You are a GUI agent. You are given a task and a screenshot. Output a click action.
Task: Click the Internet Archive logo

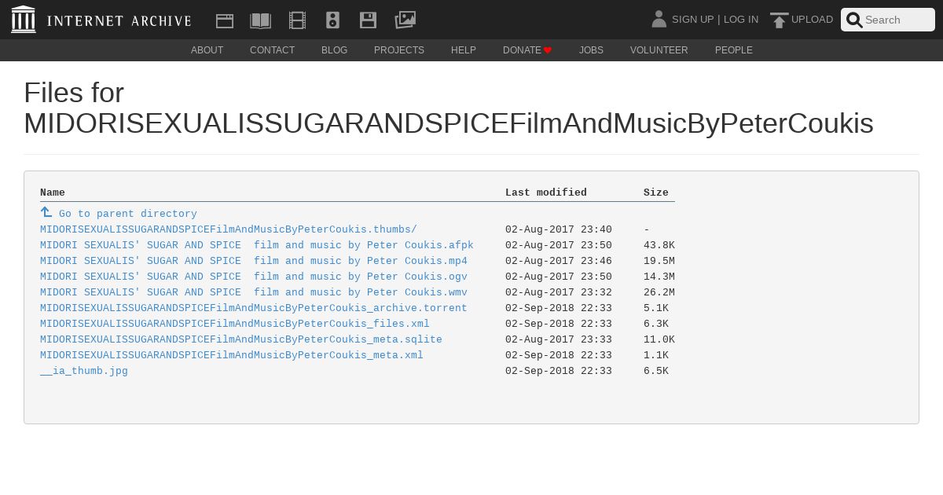point(101,20)
